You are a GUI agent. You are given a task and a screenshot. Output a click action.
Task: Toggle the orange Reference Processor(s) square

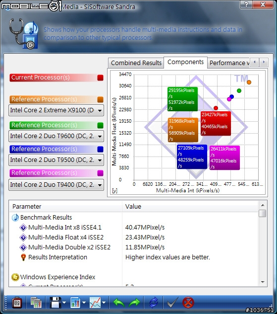[x=101, y=99]
